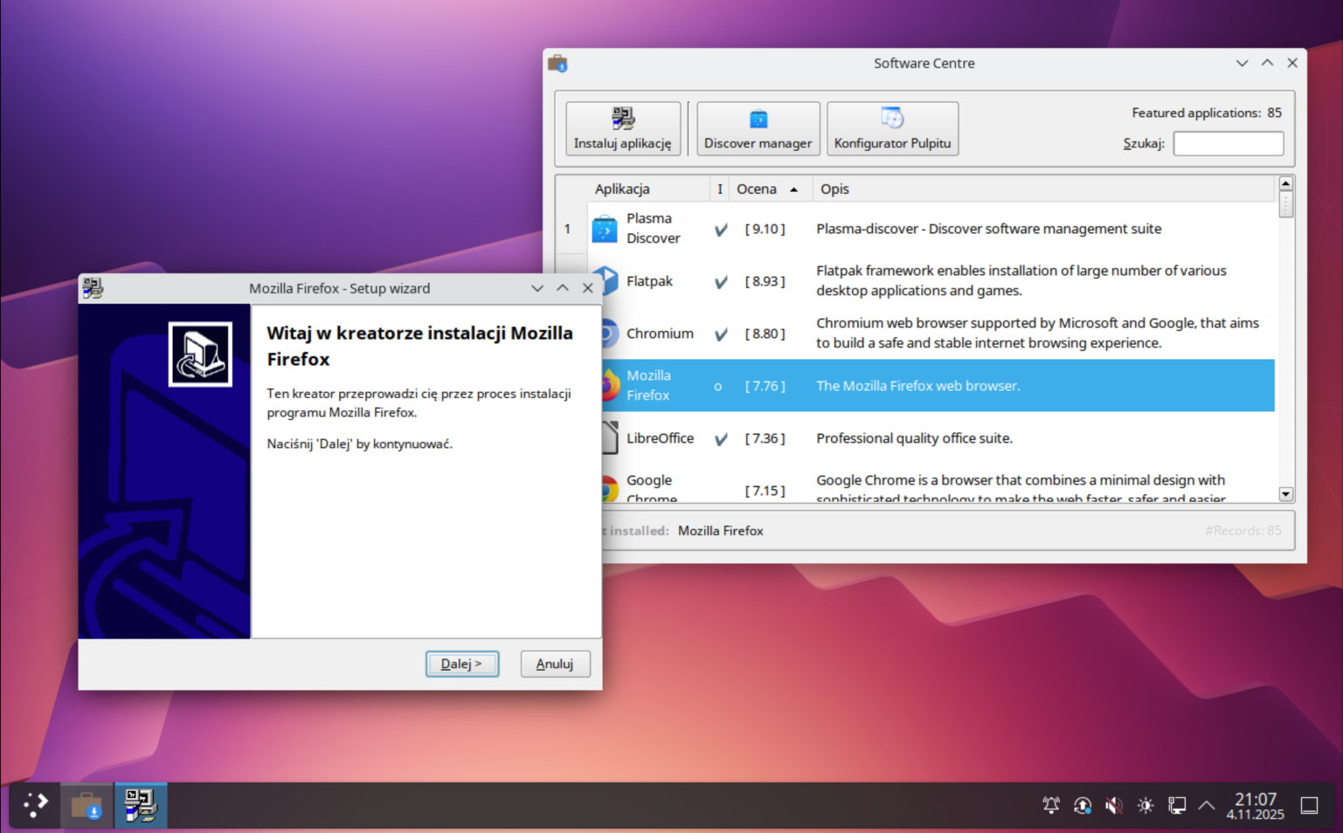
Task: Select the Plasma Discover app icon
Action: pos(605,229)
